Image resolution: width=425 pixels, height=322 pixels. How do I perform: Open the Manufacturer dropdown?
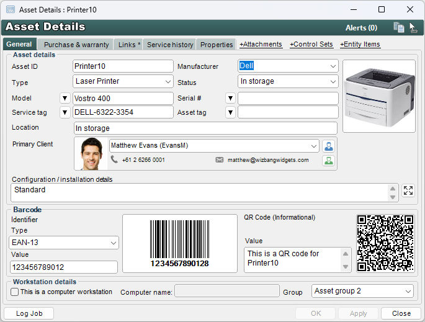click(x=333, y=66)
